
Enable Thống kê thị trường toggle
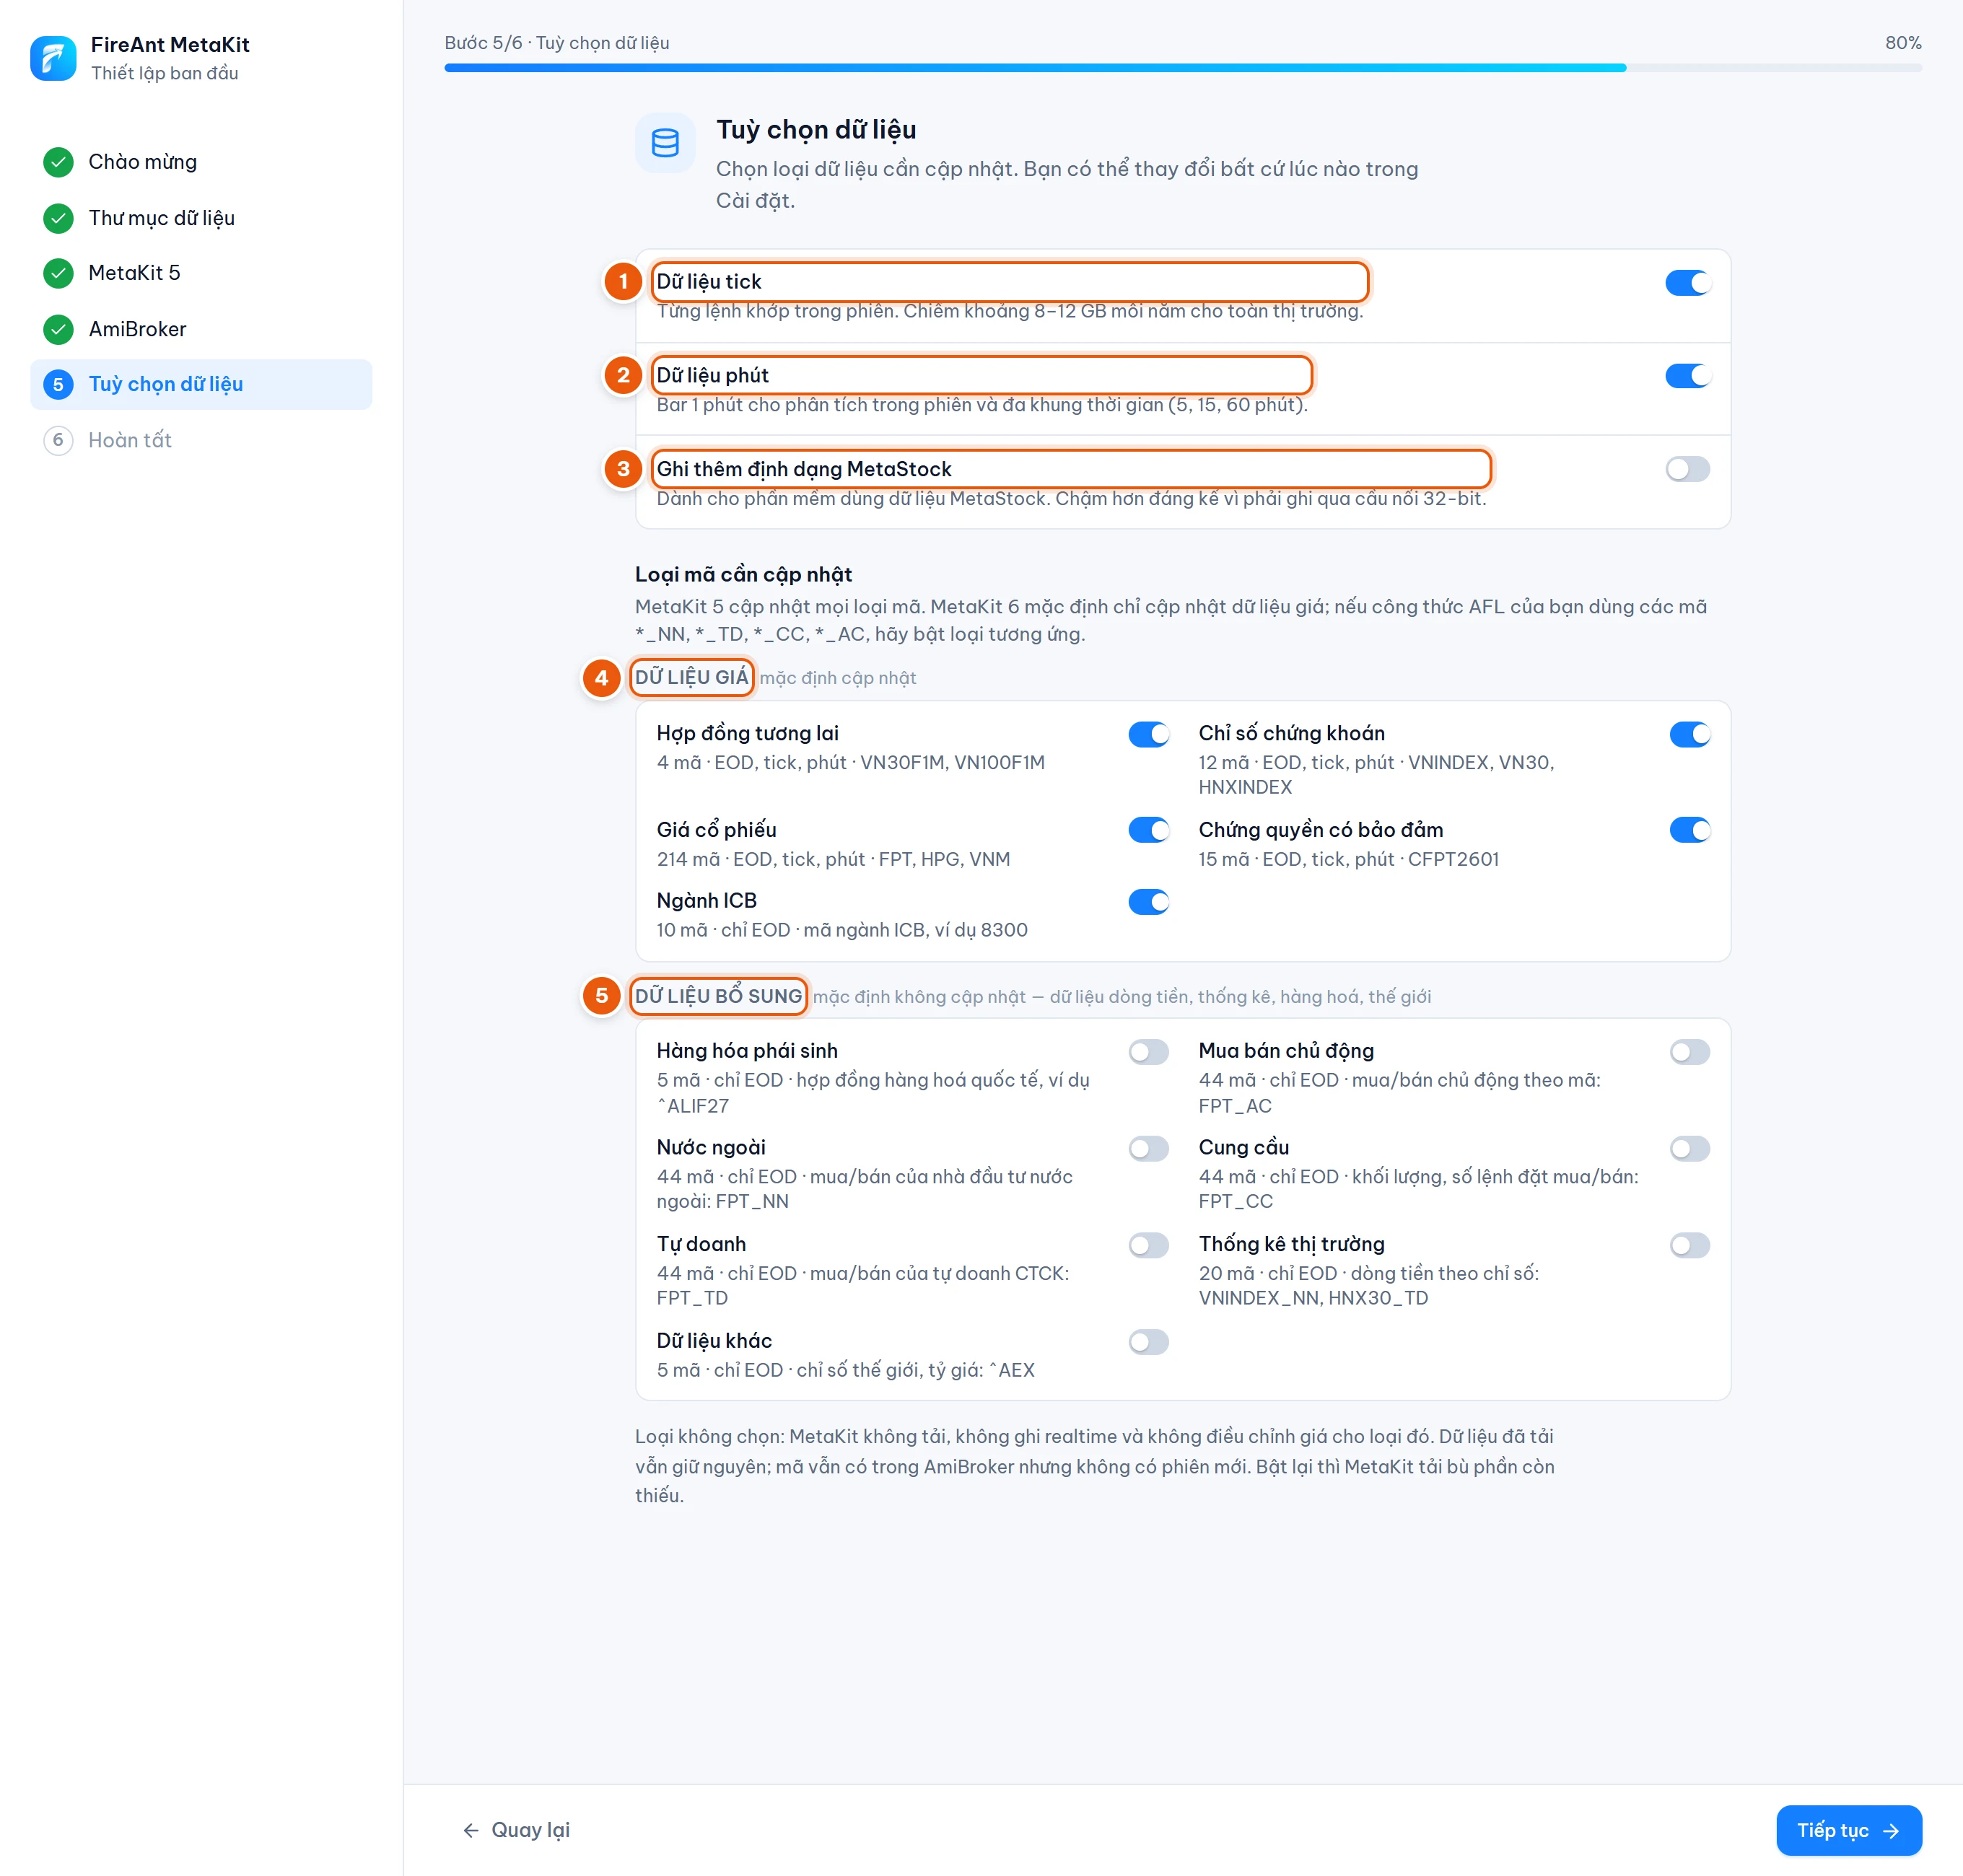pos(1689,1245)
